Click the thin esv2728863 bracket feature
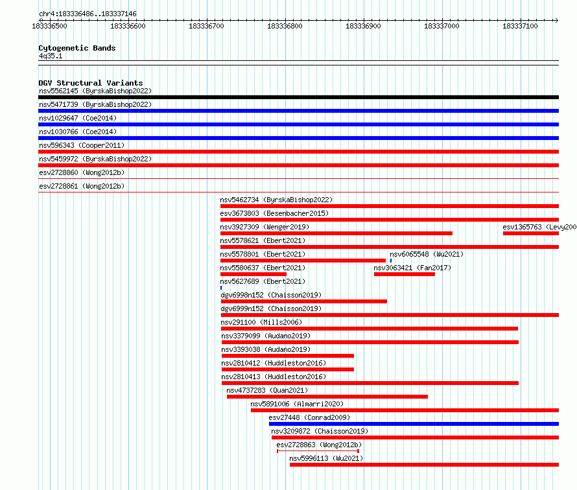 (x=318, y=451)
